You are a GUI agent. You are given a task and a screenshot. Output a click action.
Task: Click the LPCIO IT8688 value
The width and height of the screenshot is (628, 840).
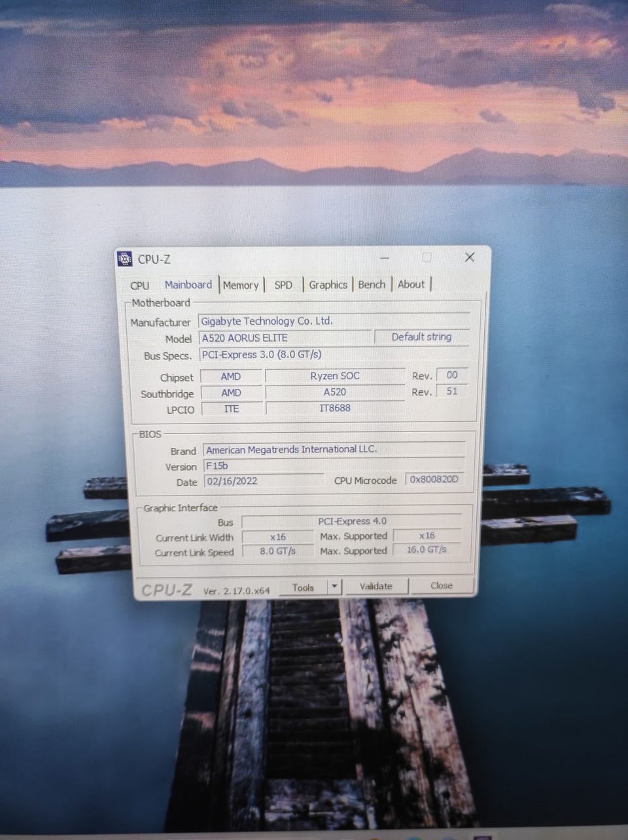coord(335,408)
